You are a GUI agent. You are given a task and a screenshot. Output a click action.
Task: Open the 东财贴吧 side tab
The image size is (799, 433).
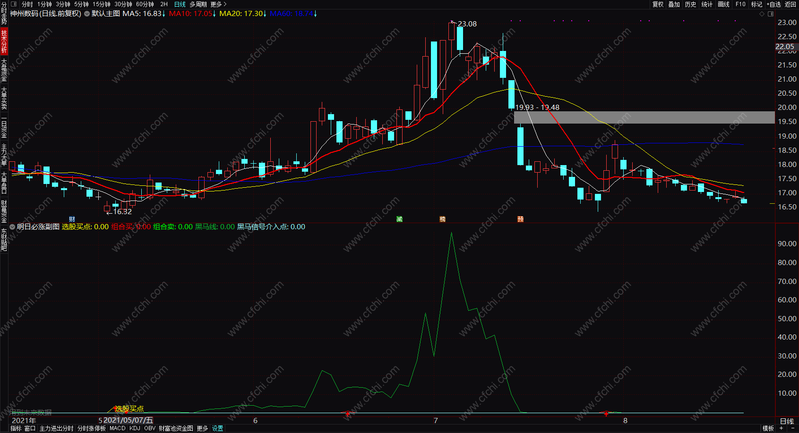(x=4, y=240)
